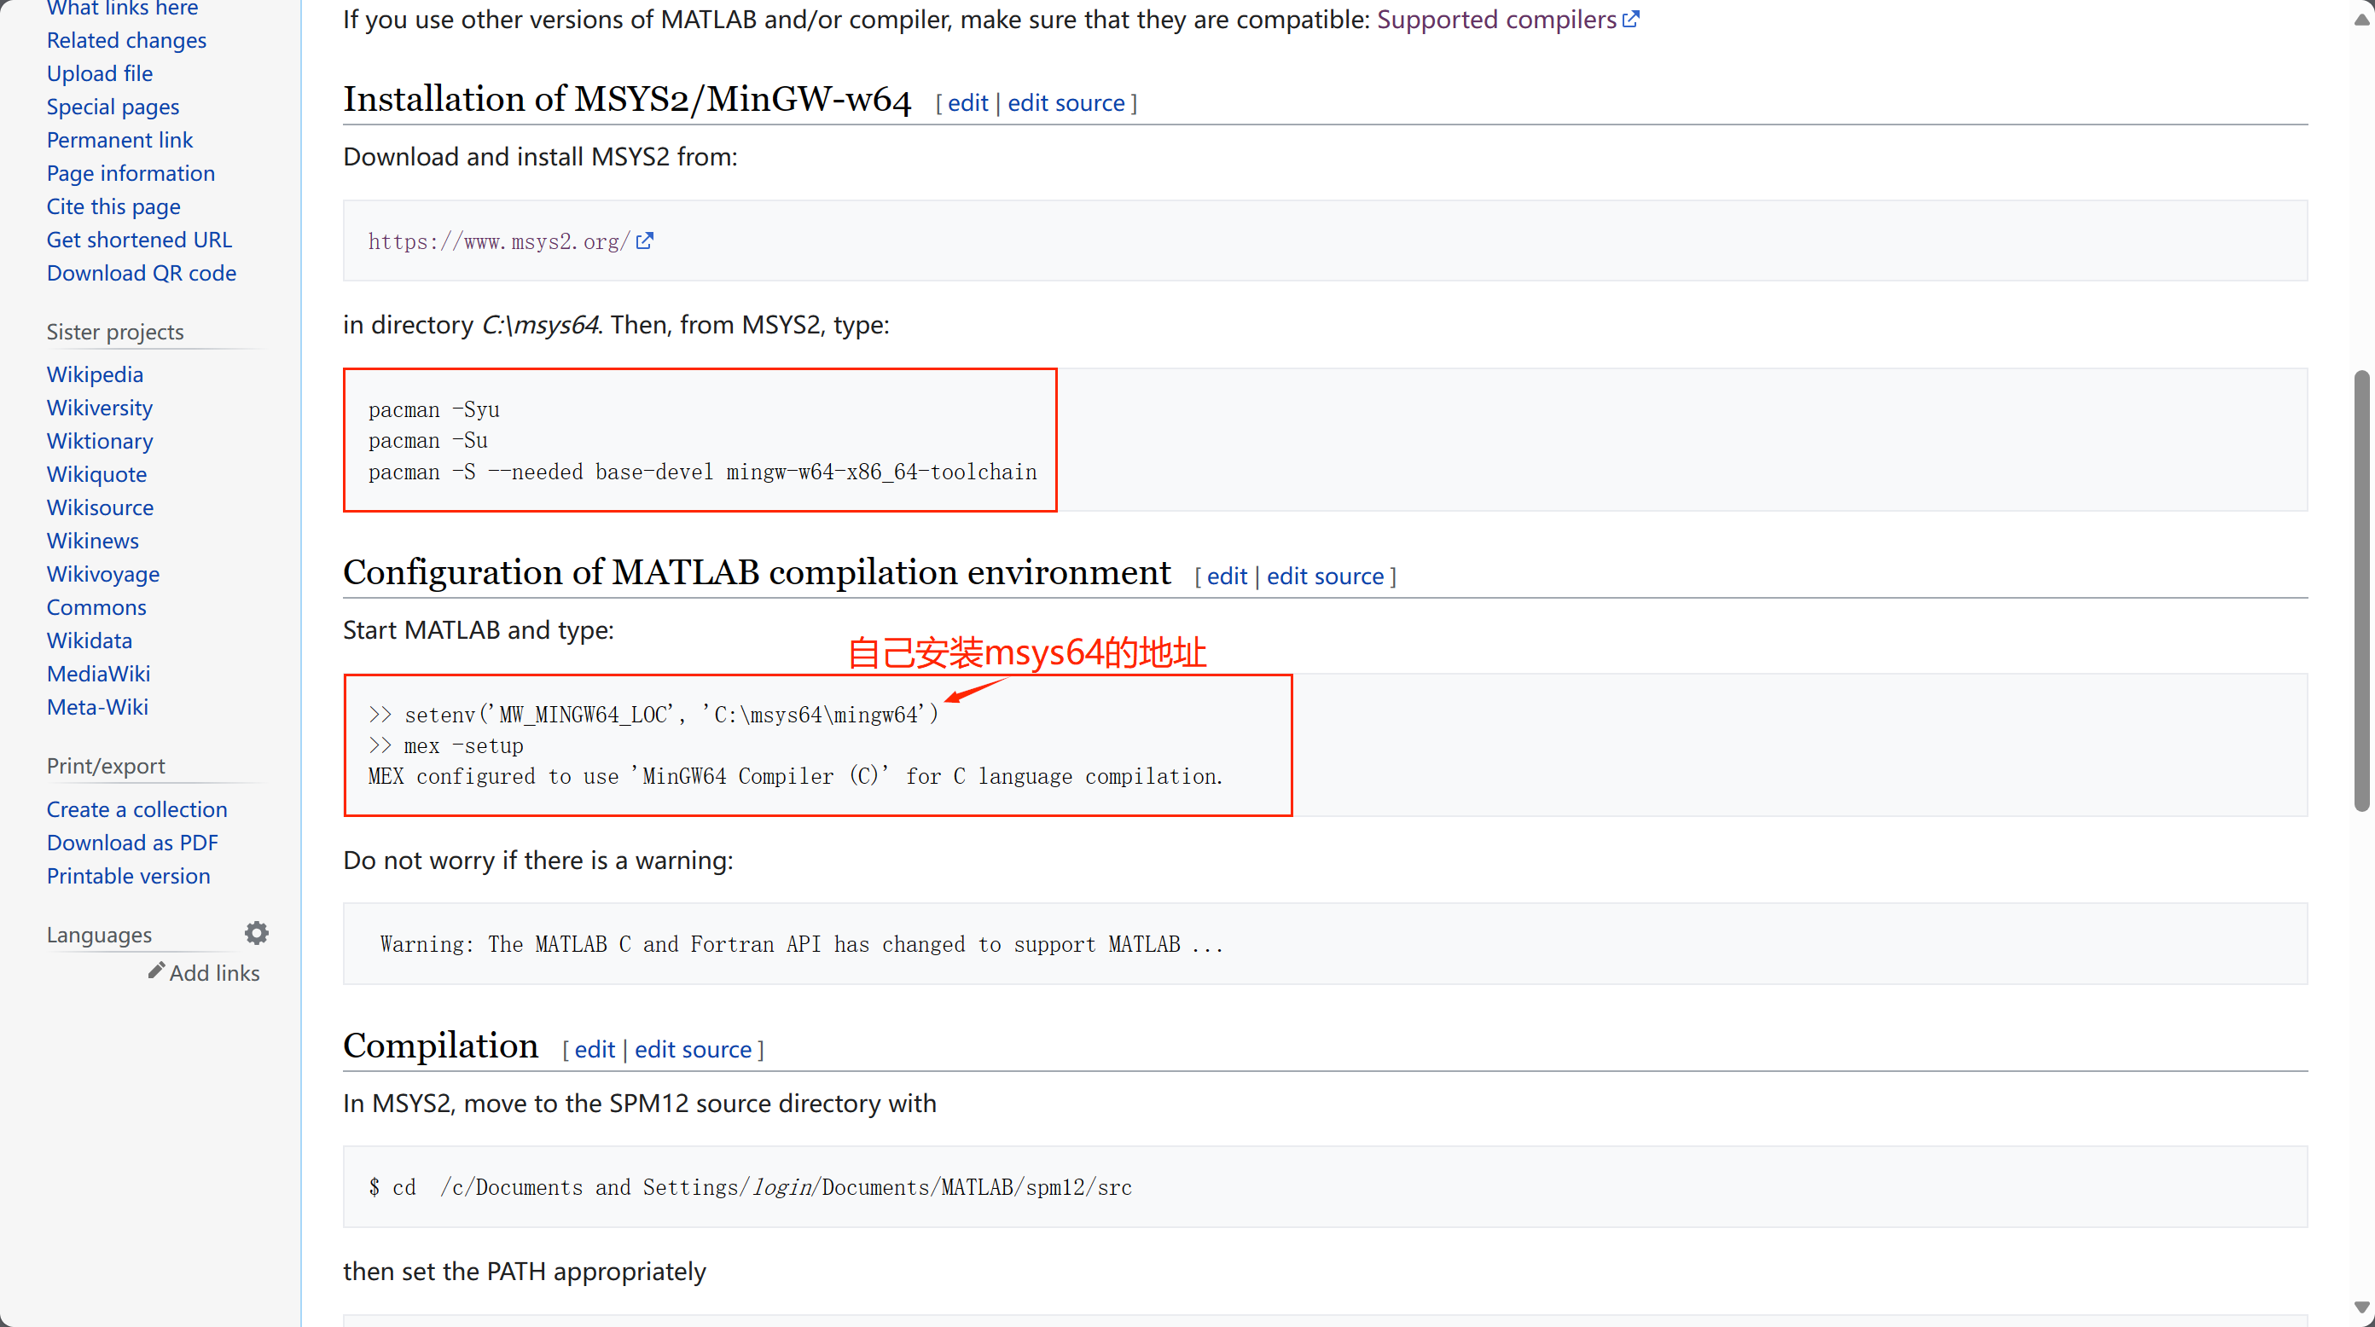The width and height of the screenshot is (2375, 1327).
Task: Edit the Installation of MSYS2/MinGW-w64 section
Action: pos(967,102)
